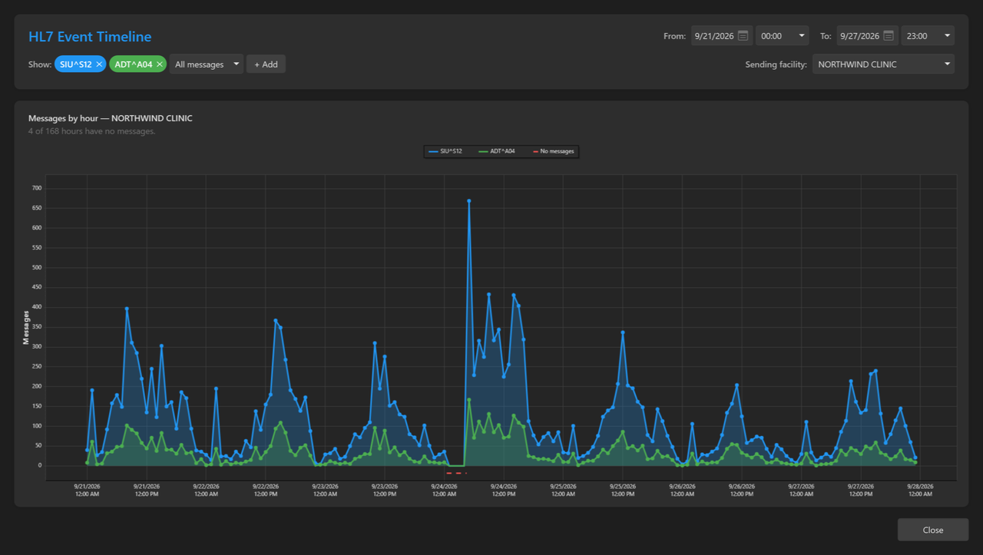
Task: Expand the From time 00:00 dropdown
Action: [x=782, y=35]
